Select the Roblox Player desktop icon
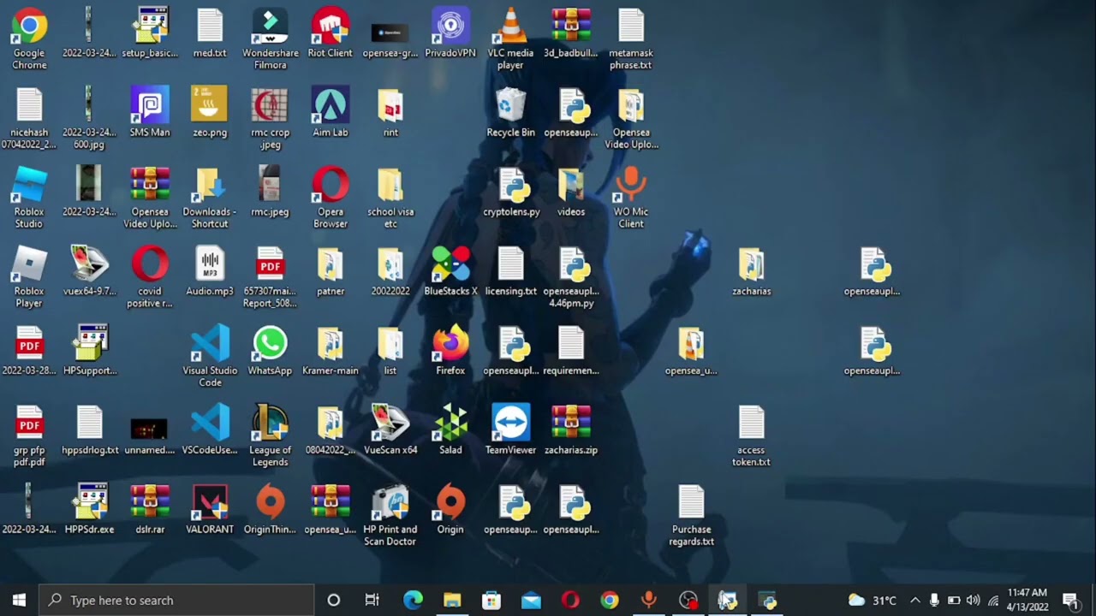1096x616 pixels. click(x=29, y=277)
